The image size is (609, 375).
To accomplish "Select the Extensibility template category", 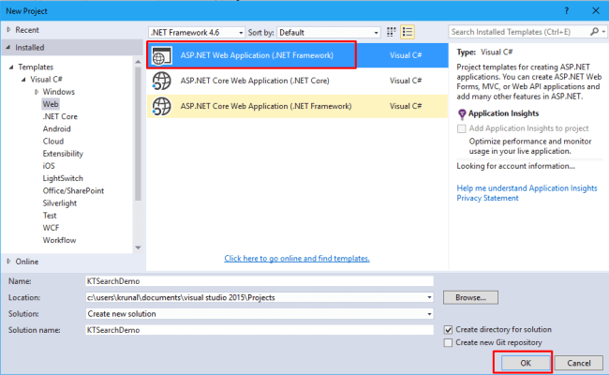I will point(63,154).
